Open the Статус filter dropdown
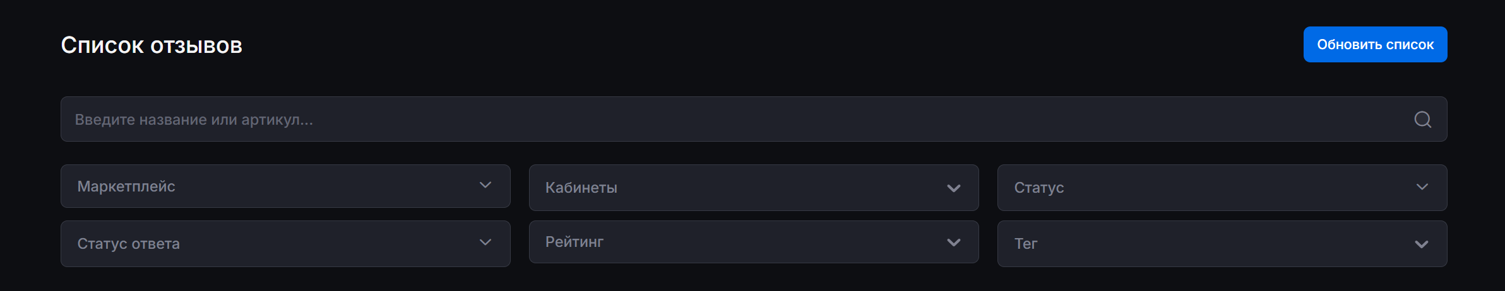Screen dimensions: 1505x291 [1222, 188]
